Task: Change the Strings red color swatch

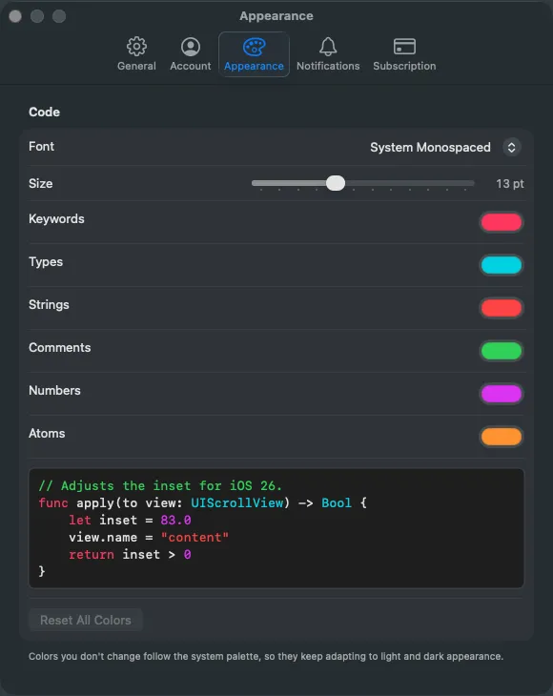Action: 502,308
